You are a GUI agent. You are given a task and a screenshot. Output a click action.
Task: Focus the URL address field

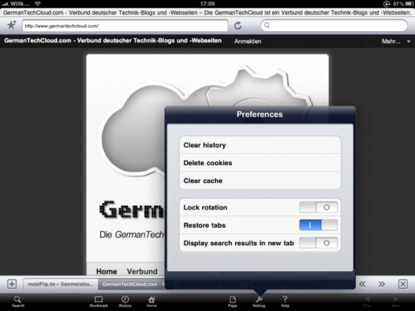pyautogui.click(x=125, y=26)
